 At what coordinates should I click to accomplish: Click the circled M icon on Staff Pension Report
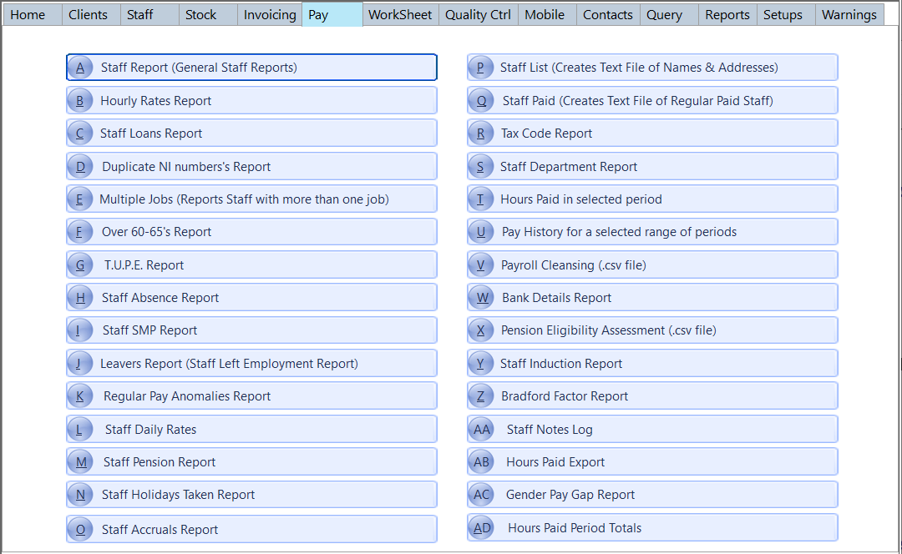point(80,461)
